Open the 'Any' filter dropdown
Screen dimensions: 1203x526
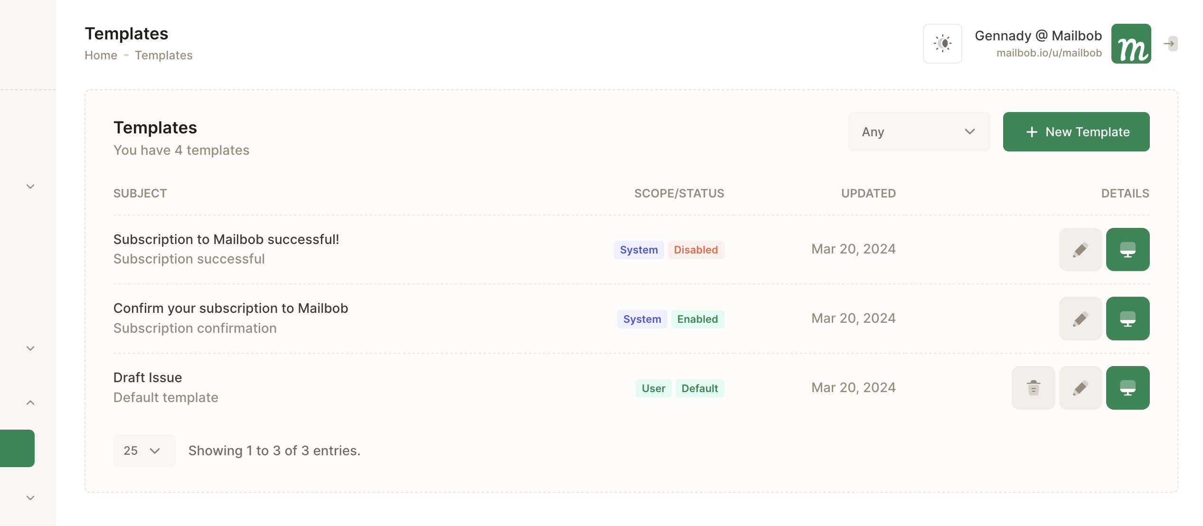pyautogui.click(x=919, y=132)
